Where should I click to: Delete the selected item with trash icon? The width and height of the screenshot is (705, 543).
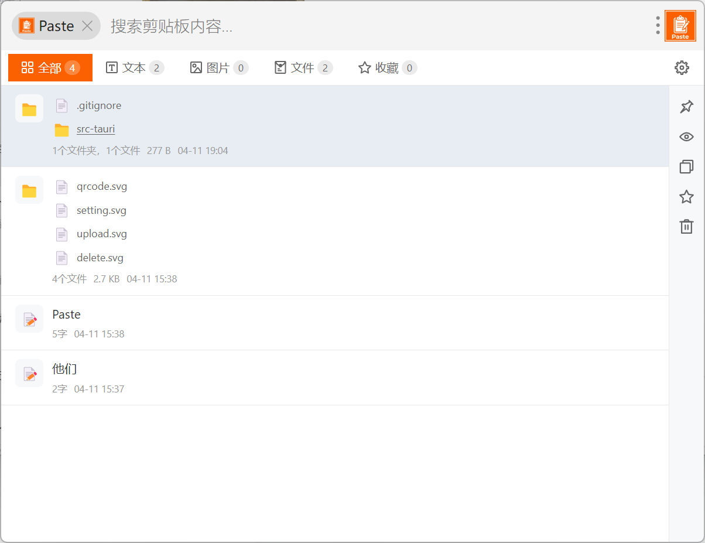pyautogui.click(x=686, y=226)
